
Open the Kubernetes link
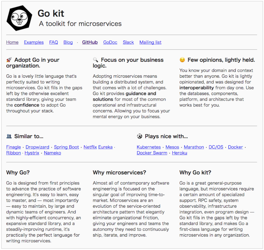(149, 147)
